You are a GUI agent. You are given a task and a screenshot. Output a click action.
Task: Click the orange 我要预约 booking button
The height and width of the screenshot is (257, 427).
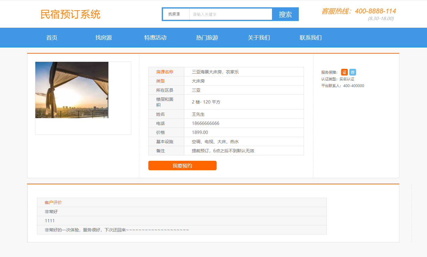click(x=182, y=166)
